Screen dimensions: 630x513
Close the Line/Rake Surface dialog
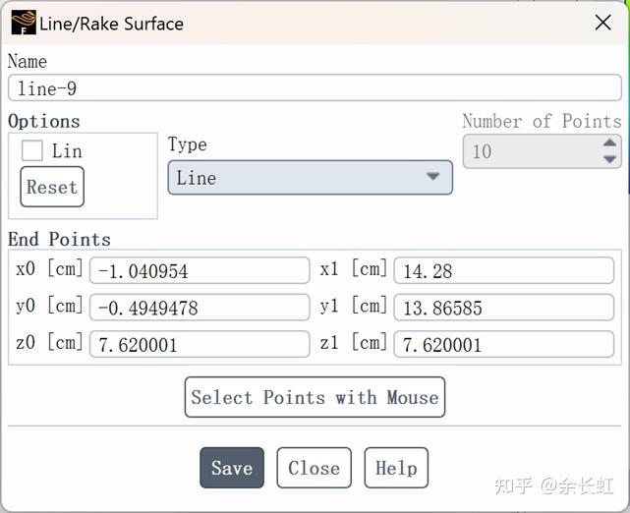[x=602, y=22]
